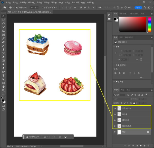Hide the 롤케이크 layer
154x148 pixels.
[x=115, y=120]
